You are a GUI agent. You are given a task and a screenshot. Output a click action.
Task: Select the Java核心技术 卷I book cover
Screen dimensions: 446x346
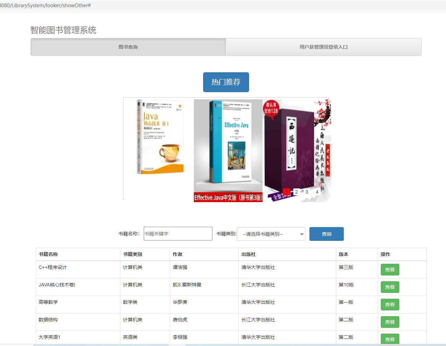(160, 137)
